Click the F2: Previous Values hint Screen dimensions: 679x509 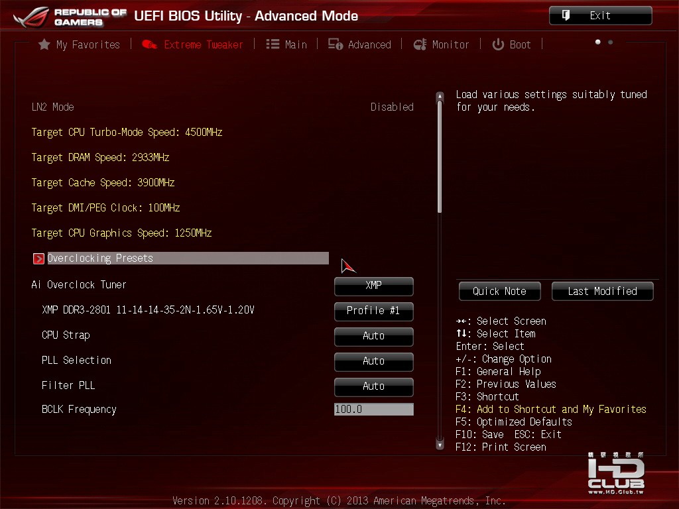point(506,384)
